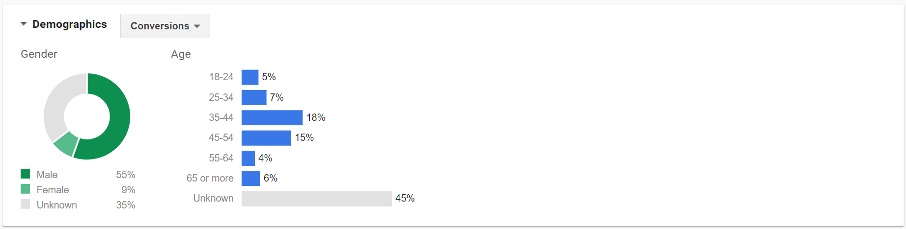The height and width of the screenshot is (229, 906).
Task: Click the Age chart title
Action: (x=181, y=54)
